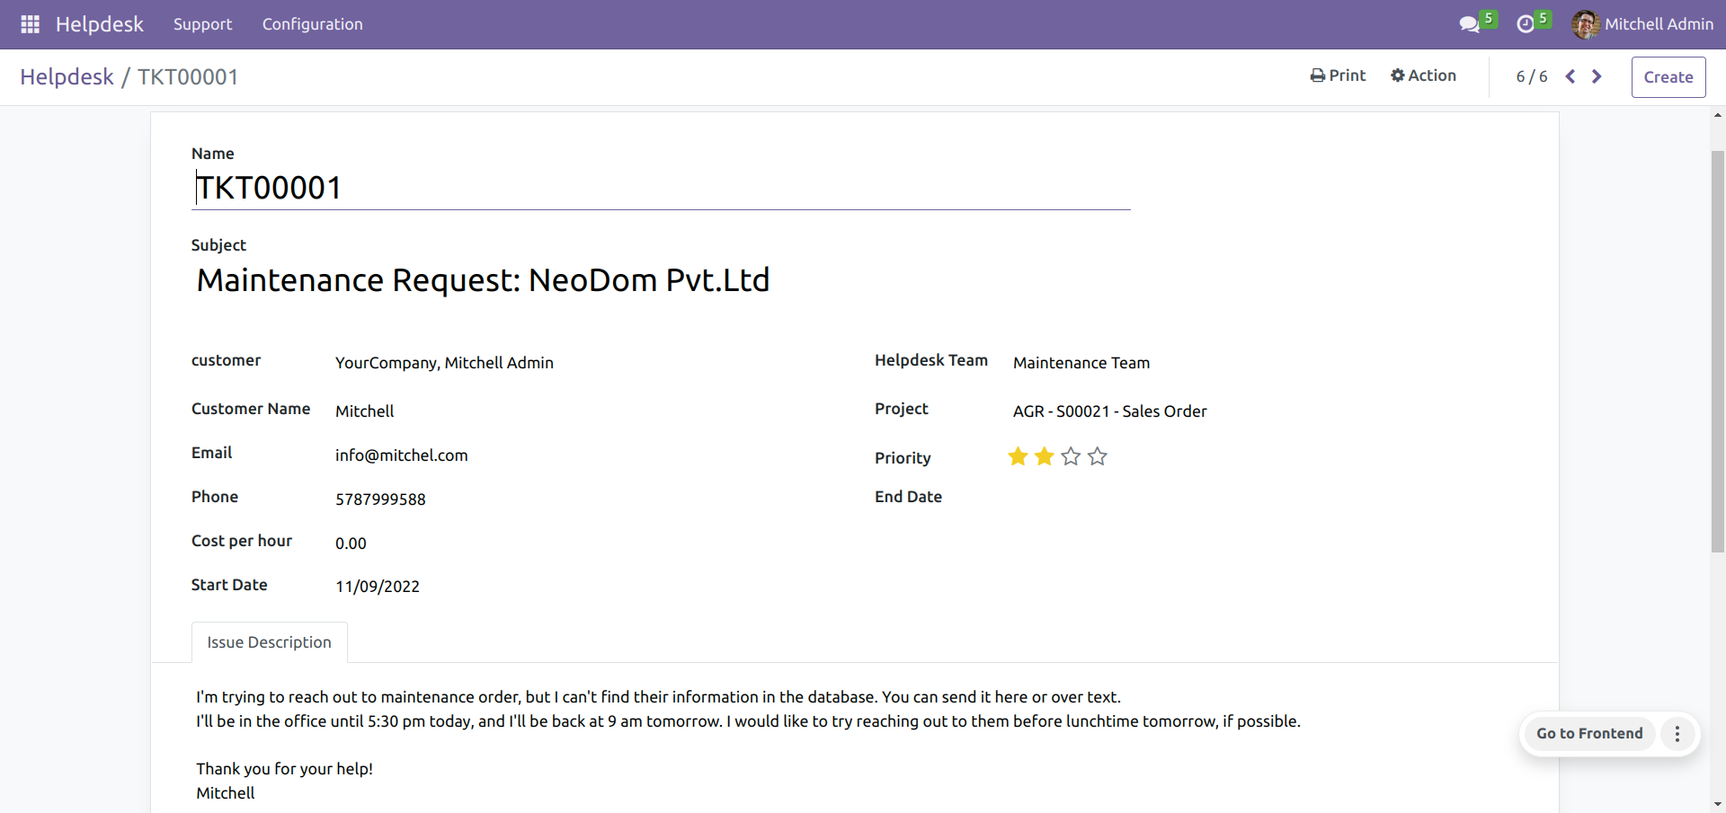This screenshot has width=1726, height=813.
Task: Click the three-dot menu beside Go to Frontend
Action: click(1677, 734)
